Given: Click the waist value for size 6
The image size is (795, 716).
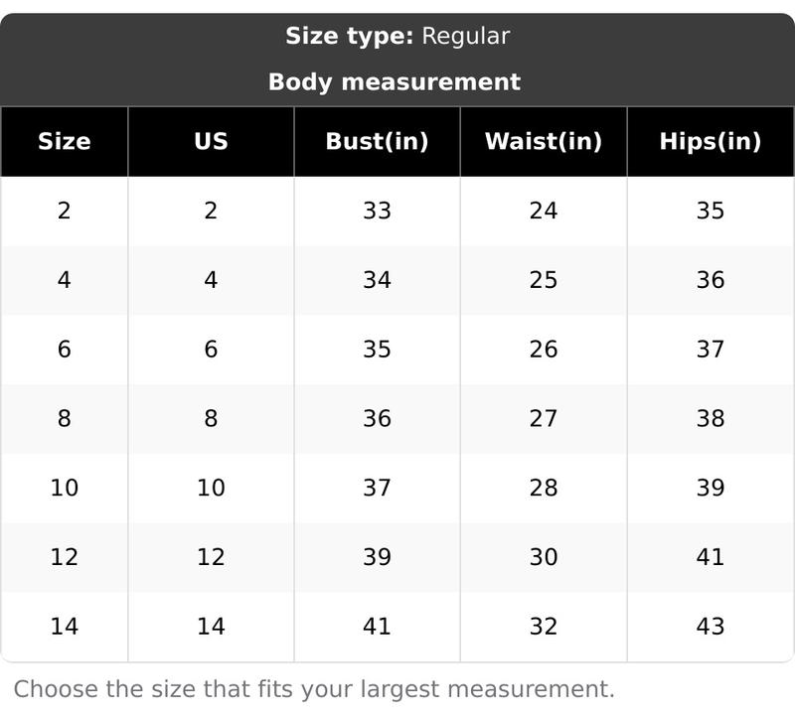Looking at the screenshot, I should (544, 350).
